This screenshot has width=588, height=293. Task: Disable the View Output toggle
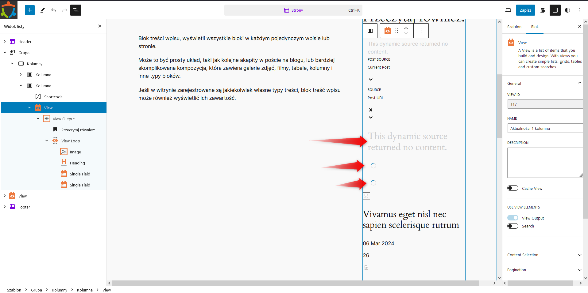513,218
